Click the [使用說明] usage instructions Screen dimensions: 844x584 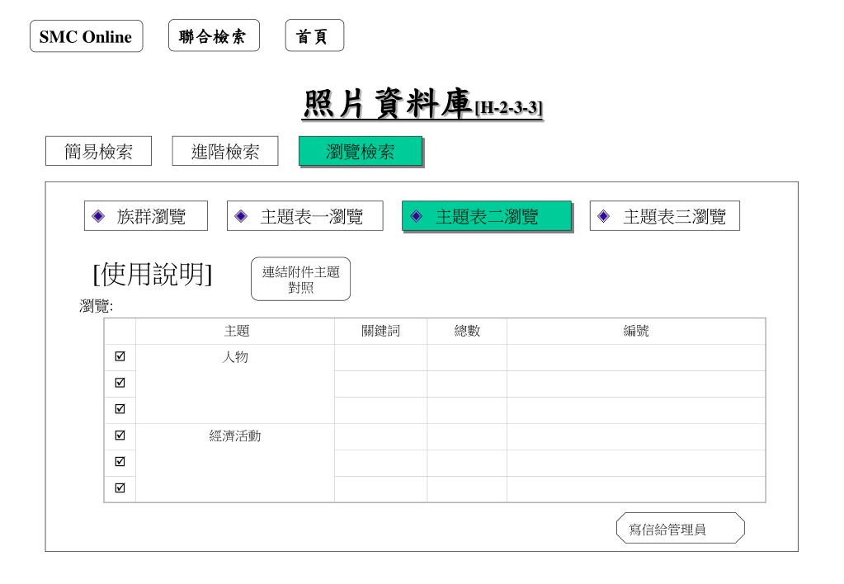[153, 275]
